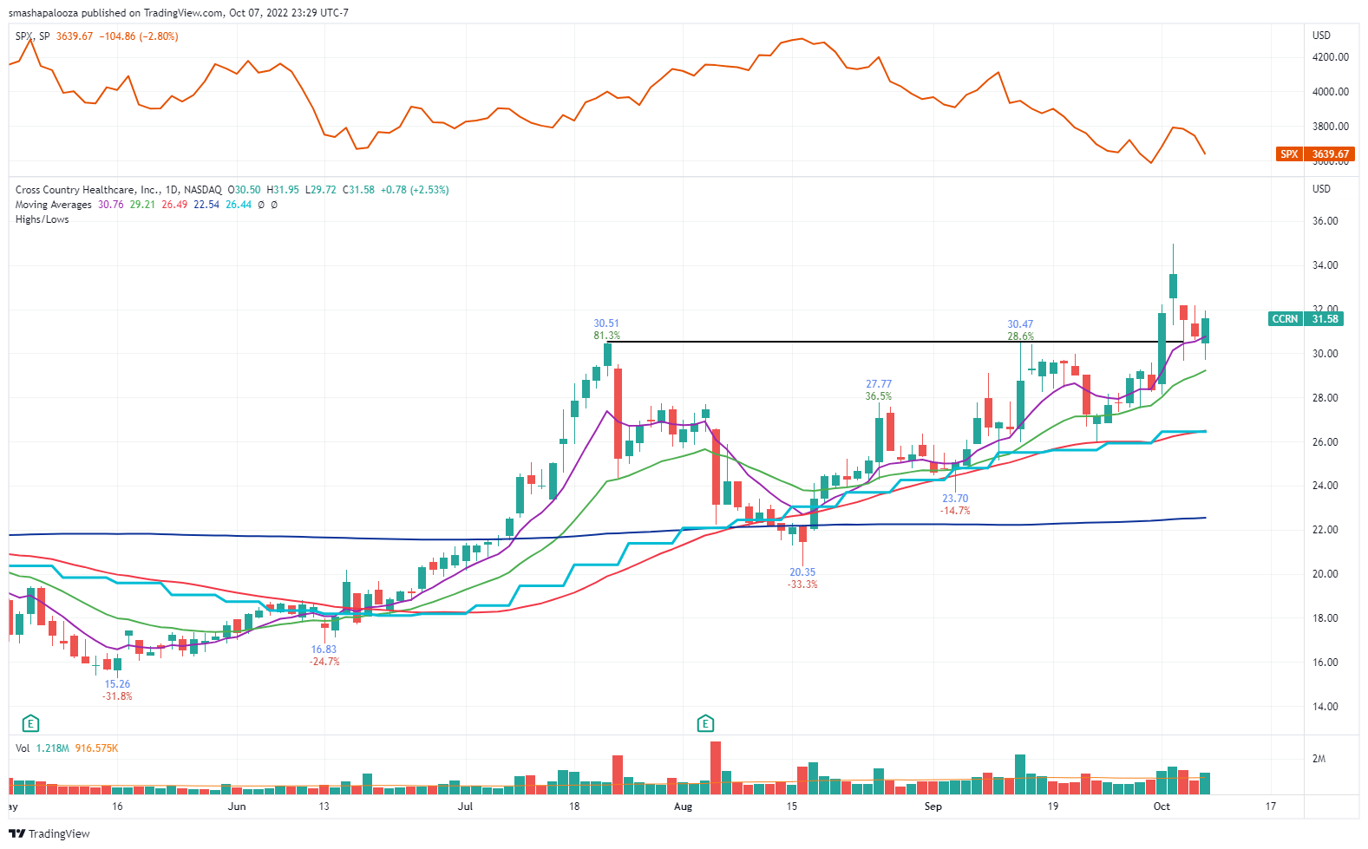Screen dimensions: 1368x849
Task: Click the 16.83 low label
Action: pyautogui.click(x=324, y=650)
